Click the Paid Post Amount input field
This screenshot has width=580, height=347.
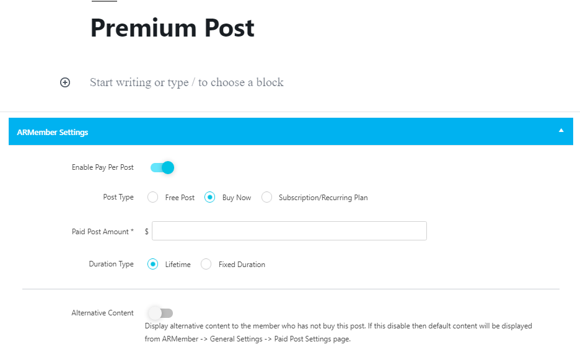pyautogui.click(x=289, y=231)
